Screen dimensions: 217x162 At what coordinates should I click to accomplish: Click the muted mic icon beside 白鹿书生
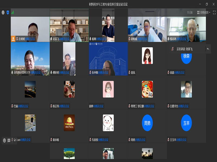(x=168, y=106)
